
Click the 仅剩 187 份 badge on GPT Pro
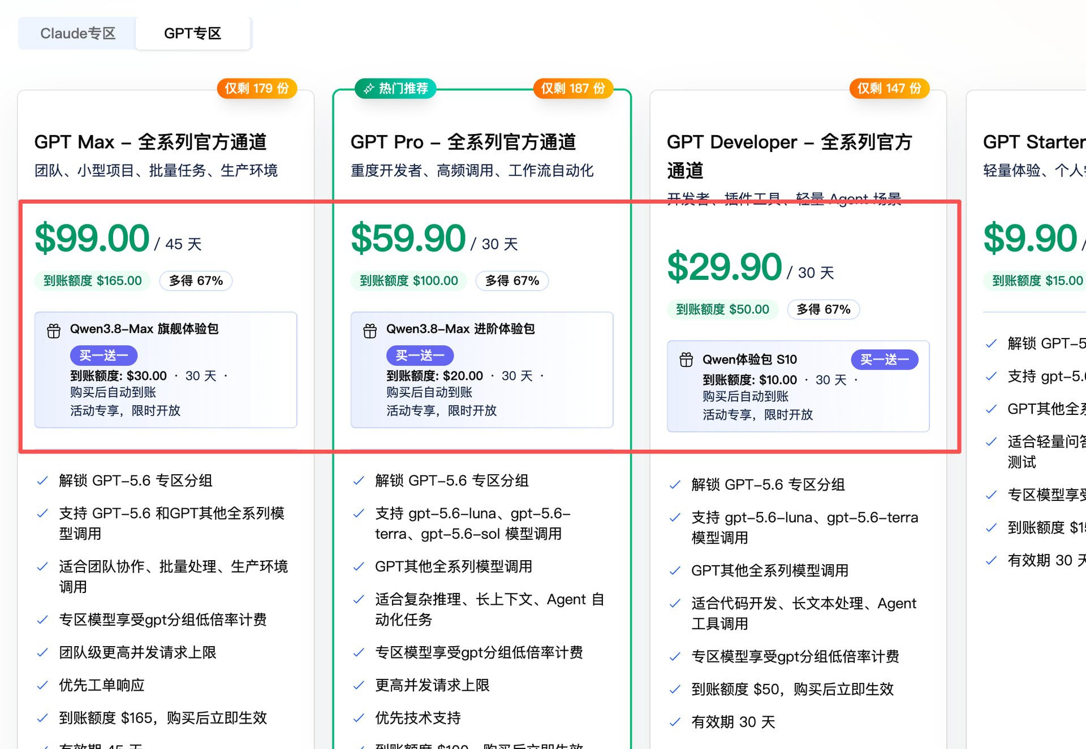pyautogui.click(x=573, y=88)
